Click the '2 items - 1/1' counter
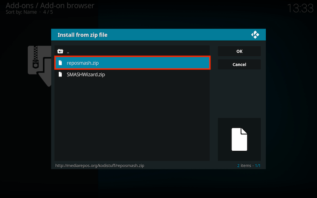The width and height of the screenshot is (317, 198). (249, 166)
